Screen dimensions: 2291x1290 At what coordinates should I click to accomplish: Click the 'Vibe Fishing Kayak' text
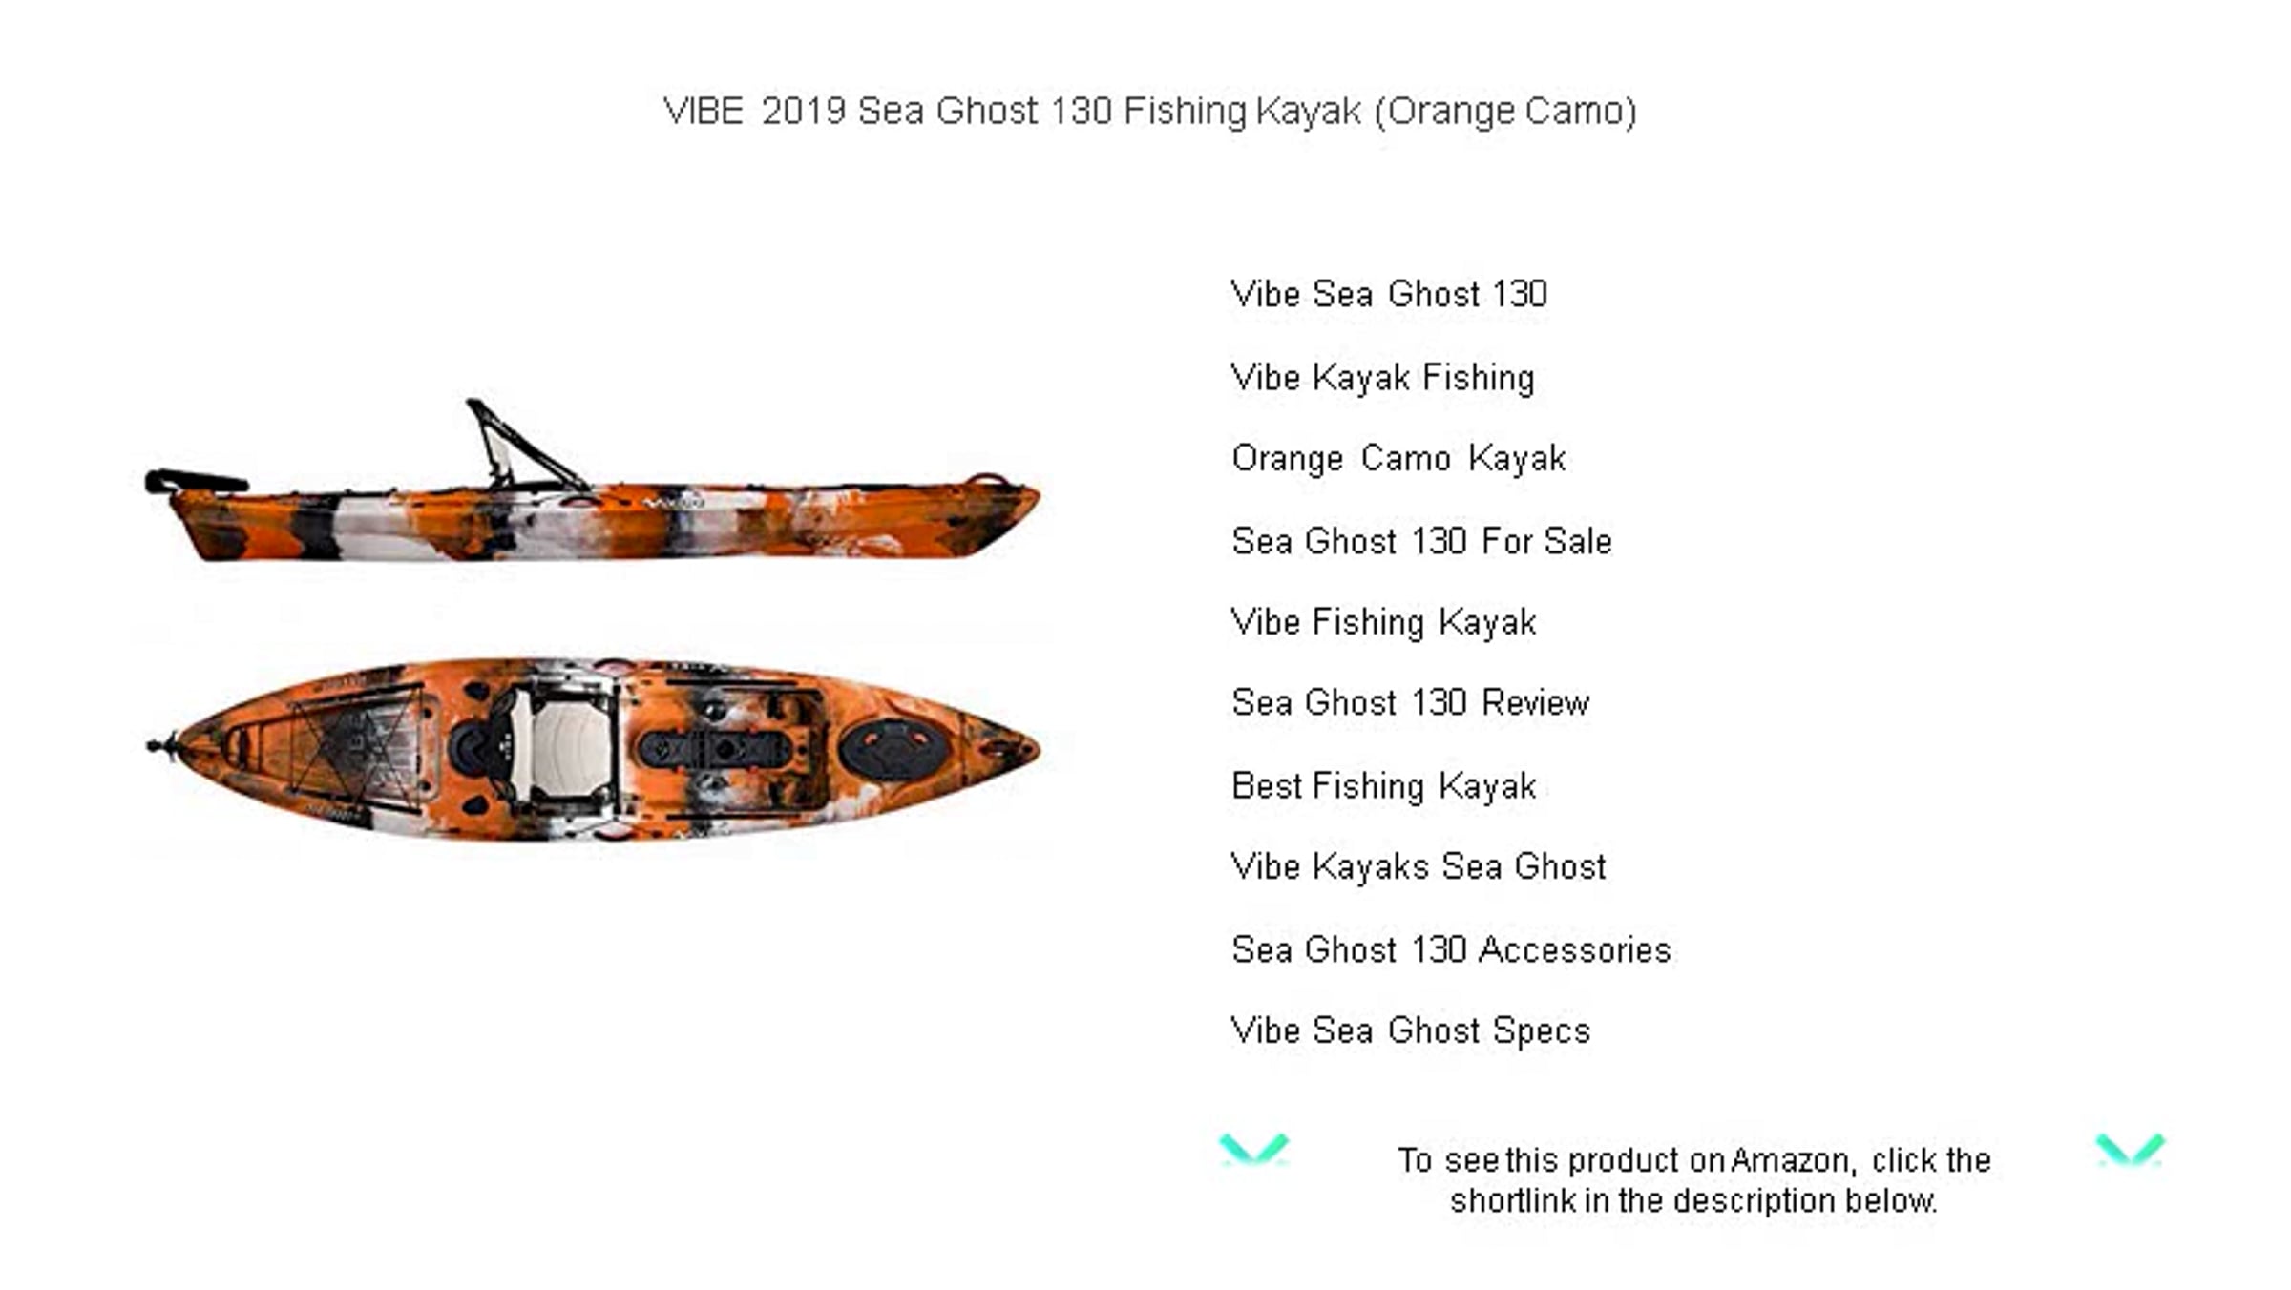click(x=1383, y=623)
